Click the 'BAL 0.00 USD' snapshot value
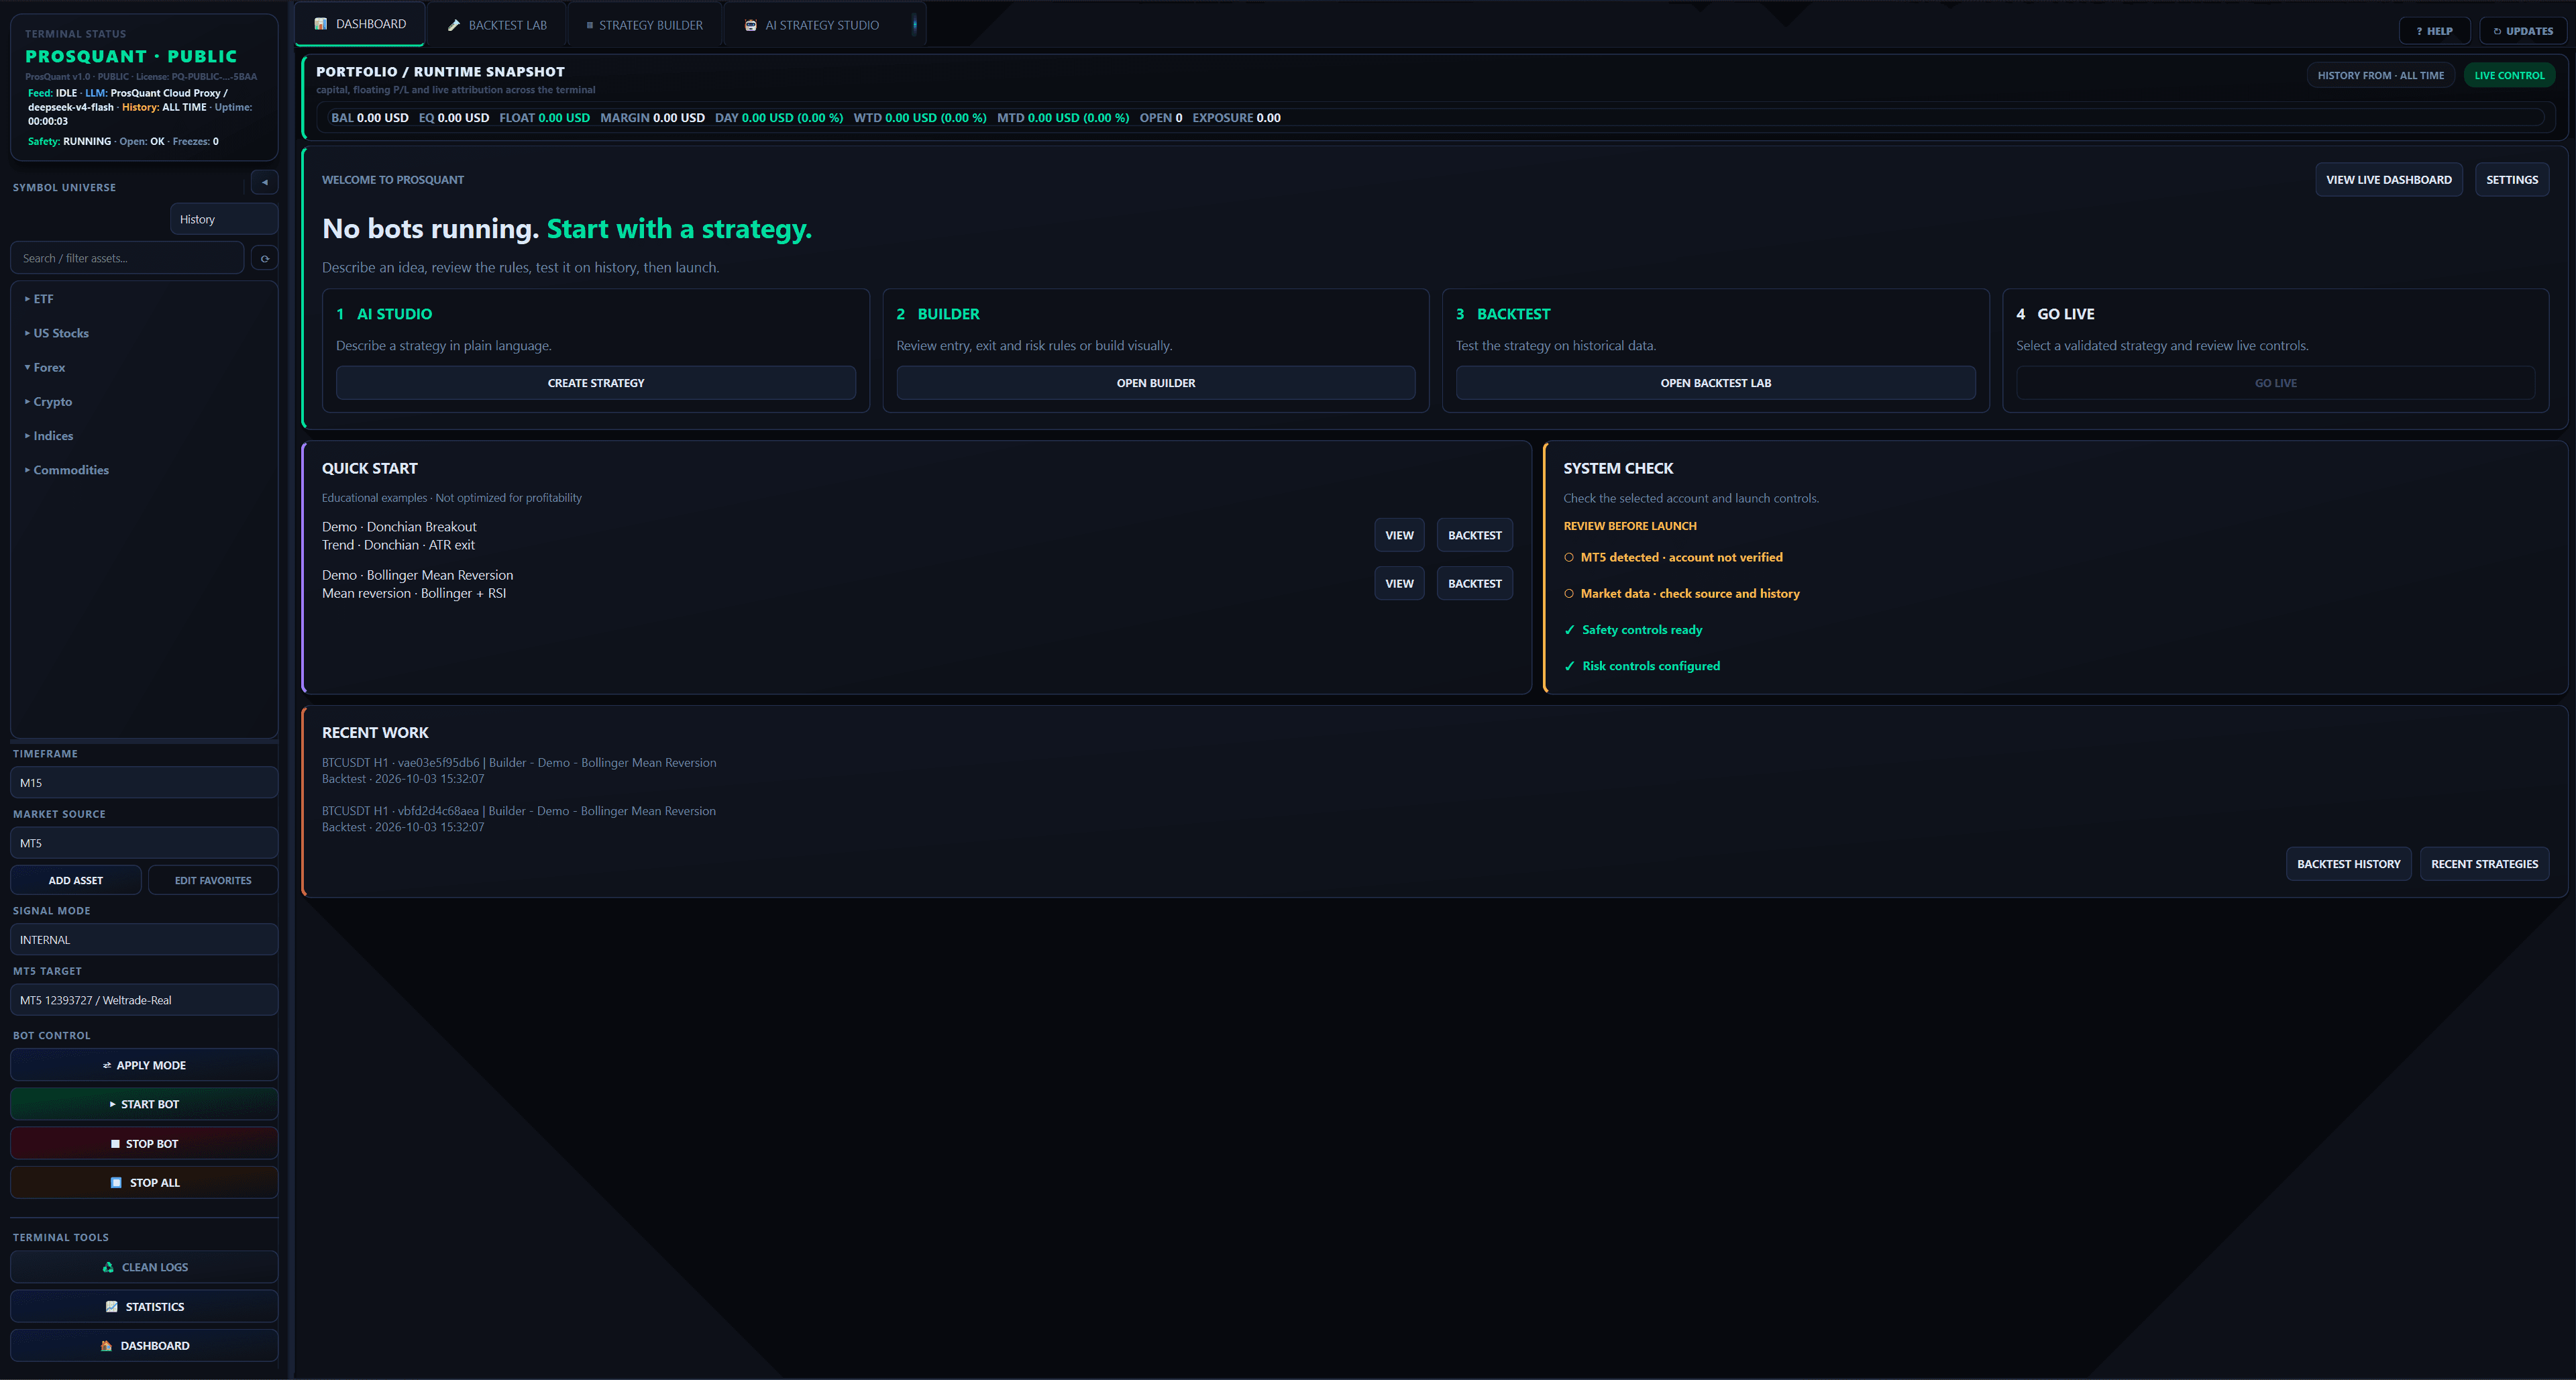Viewport: 2576px width, 1380px height. 369,118
